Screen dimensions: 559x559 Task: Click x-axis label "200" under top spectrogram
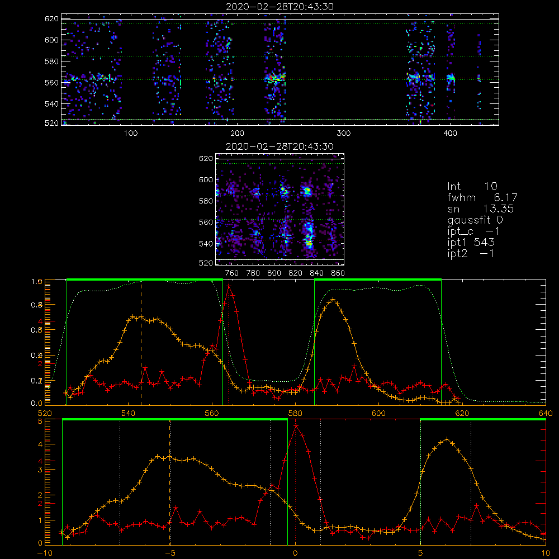point(237,134)
